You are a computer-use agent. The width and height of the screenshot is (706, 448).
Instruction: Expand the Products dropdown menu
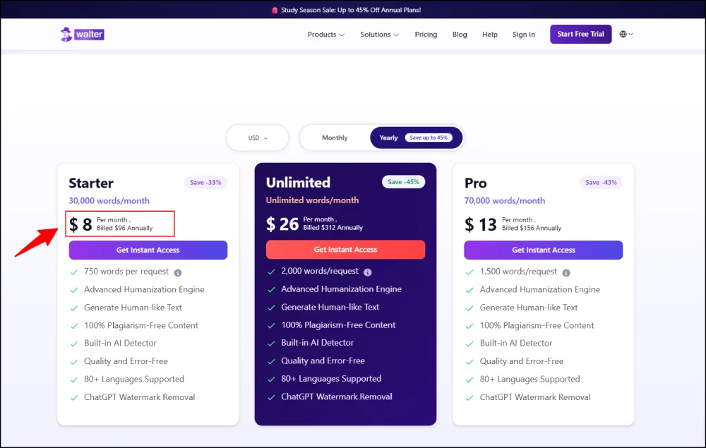(325, 34)
